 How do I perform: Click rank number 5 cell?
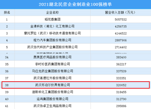pos(7,47)
